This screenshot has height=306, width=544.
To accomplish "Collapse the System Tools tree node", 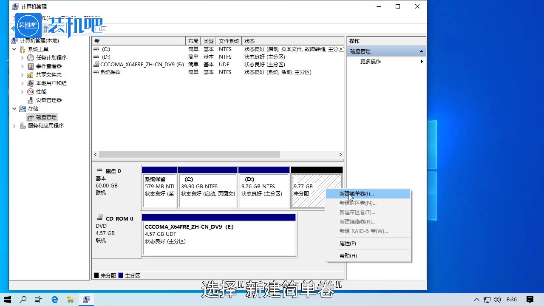I will point(14,49).
